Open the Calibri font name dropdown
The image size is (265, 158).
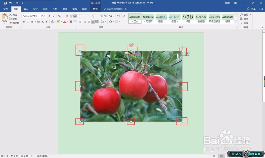31,16
